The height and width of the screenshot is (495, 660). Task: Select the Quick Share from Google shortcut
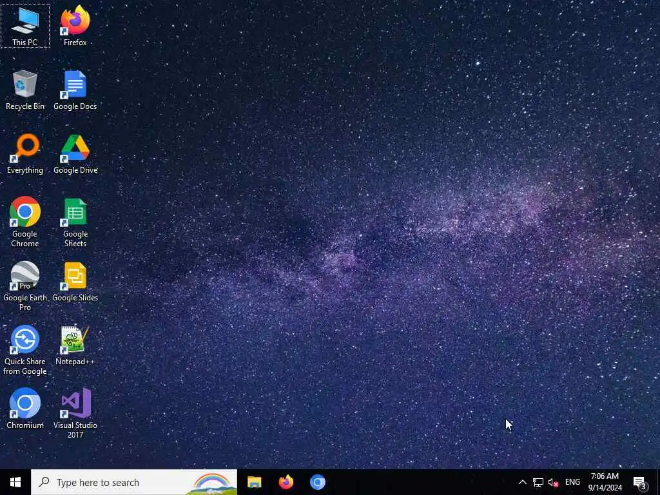[x=25, y=350]
